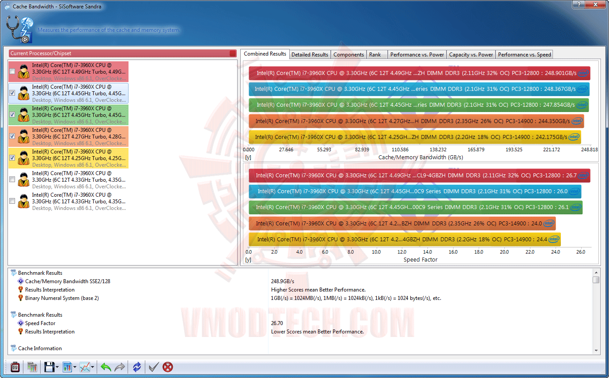Click the person icon in the green 4.45GHz row
Image resolution: width=609 pixels, height=378 pixels.
(x=24, y=115)
